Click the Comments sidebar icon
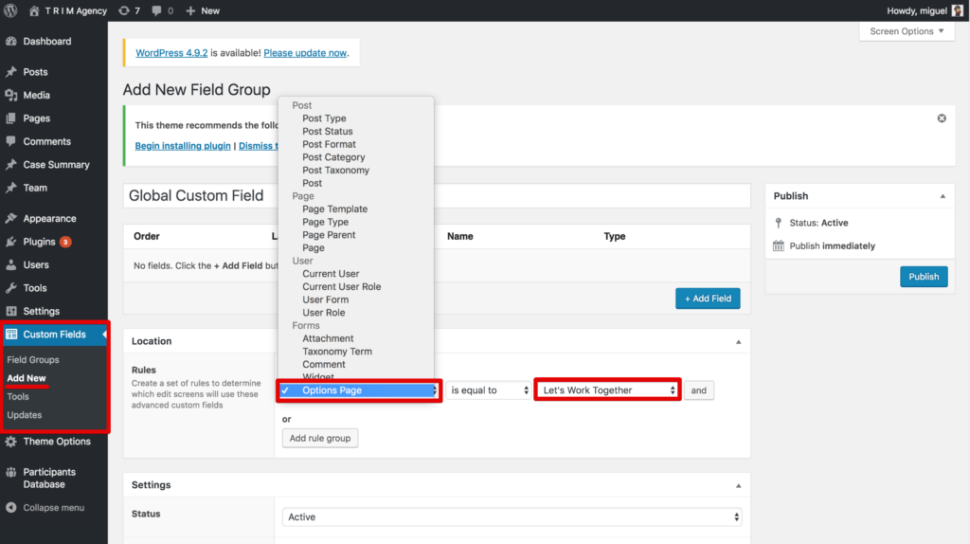 11,141
